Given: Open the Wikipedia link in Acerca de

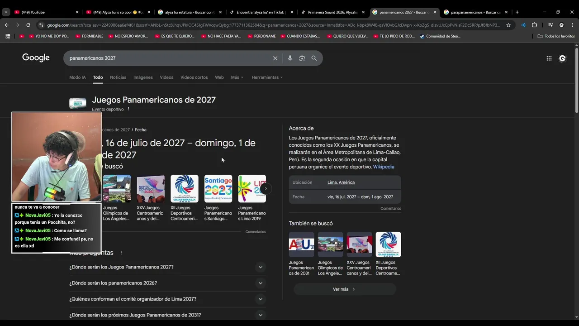Looking at the screenshot, I should pyautogui.click(x=384, y=167).
